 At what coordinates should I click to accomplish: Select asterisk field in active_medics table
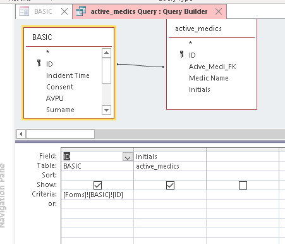[x=190, y=43]
